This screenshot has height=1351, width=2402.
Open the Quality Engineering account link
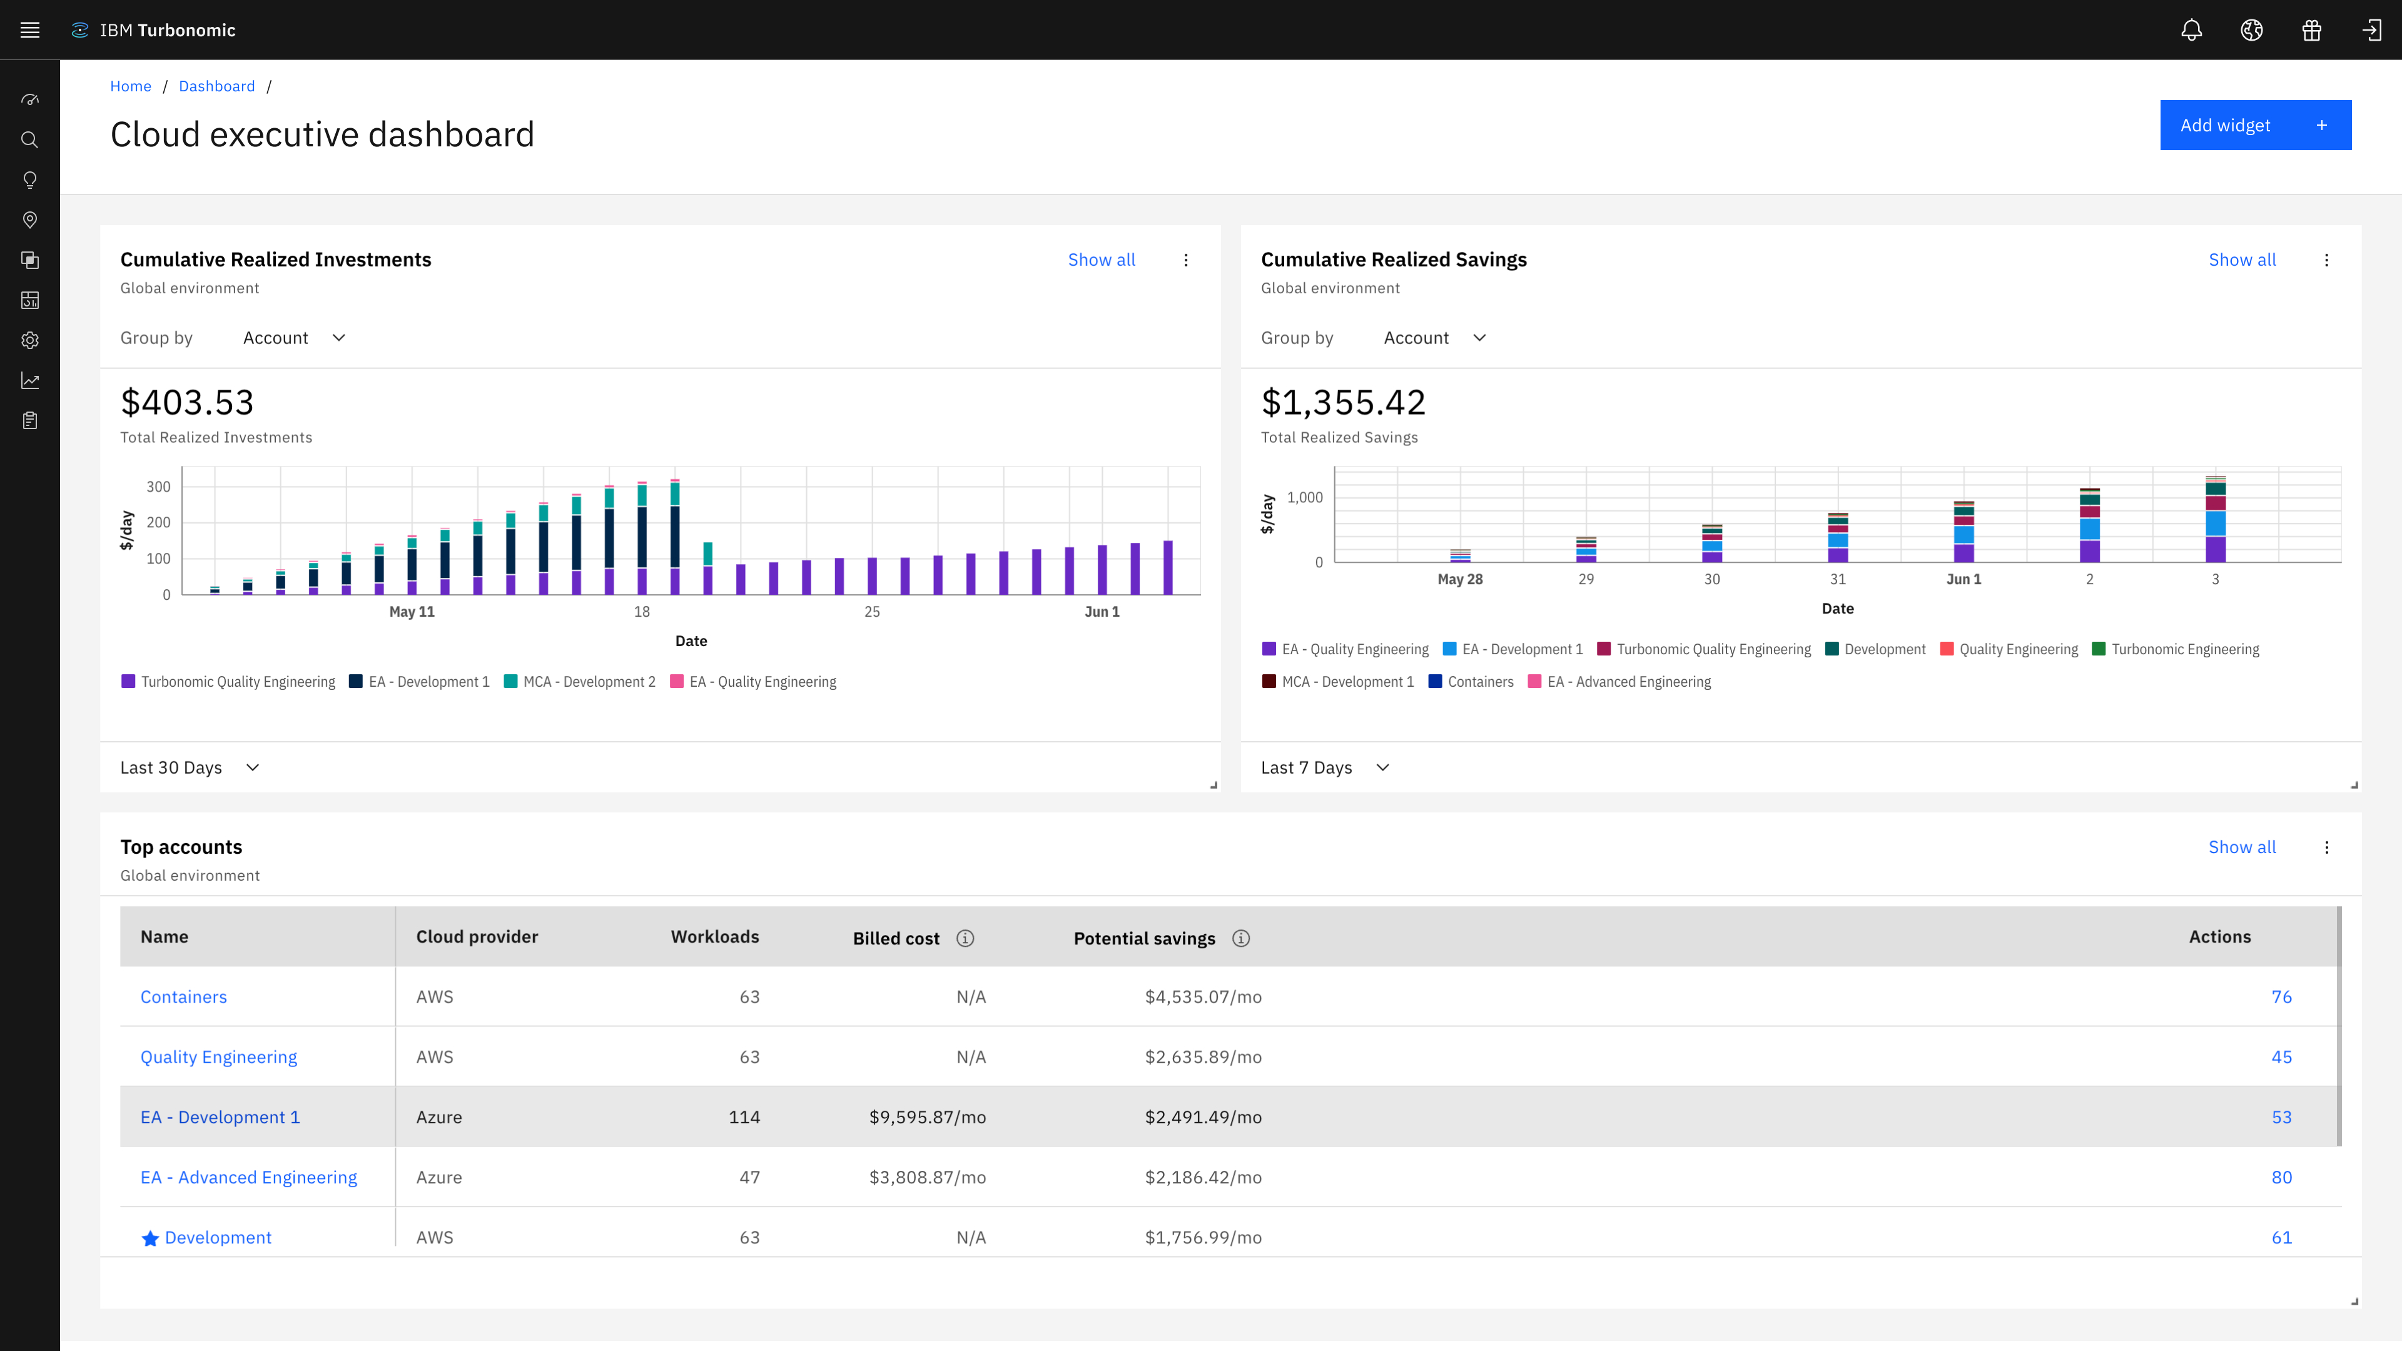(x=218, y=1057)
